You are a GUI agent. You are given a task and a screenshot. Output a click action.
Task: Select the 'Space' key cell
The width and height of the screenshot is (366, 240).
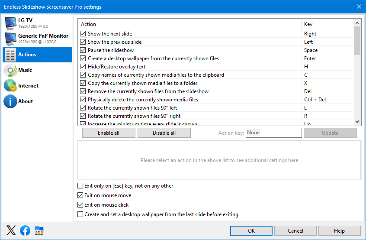(327, 50)
